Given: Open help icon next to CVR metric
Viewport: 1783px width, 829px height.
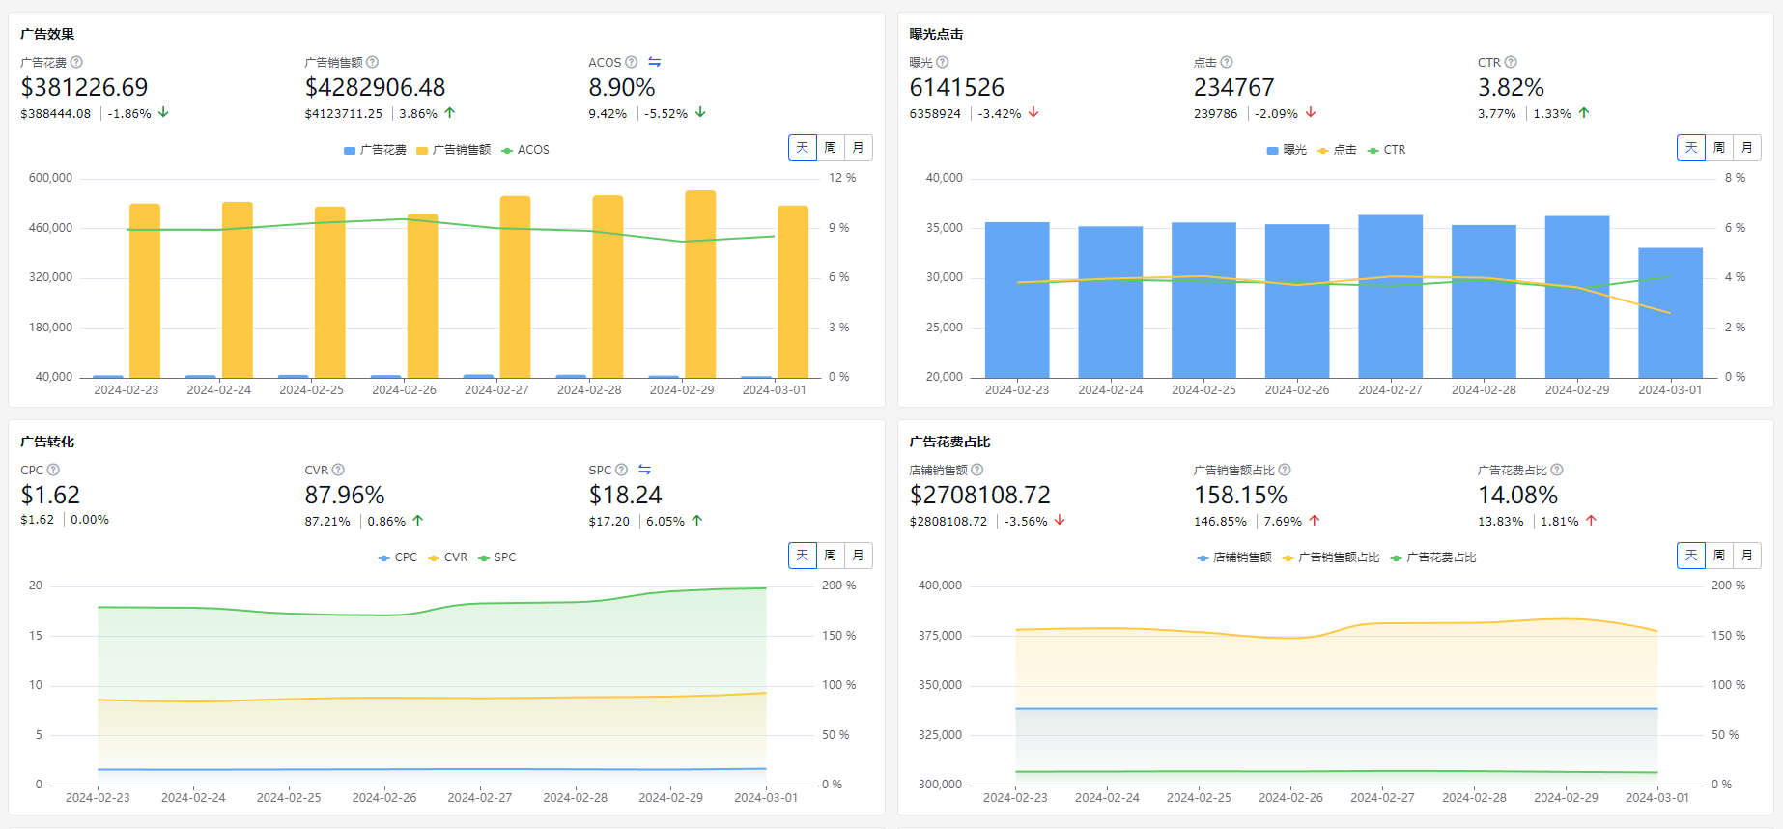Looking at the screenshot, I should [x=338, y=470].
